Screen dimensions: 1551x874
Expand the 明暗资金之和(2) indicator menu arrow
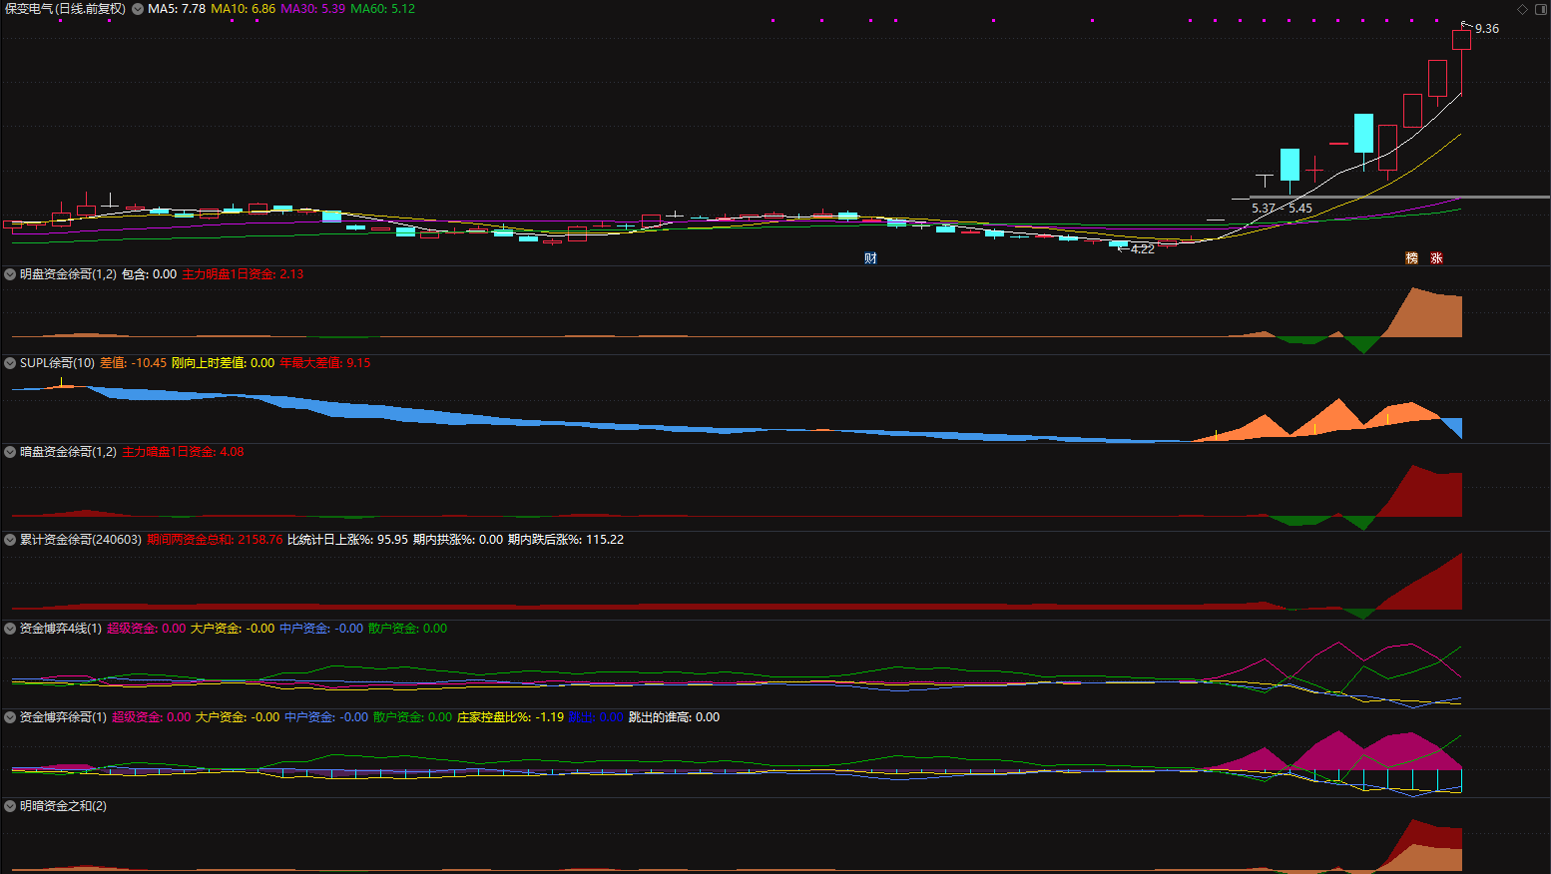(x=10, y=806)
